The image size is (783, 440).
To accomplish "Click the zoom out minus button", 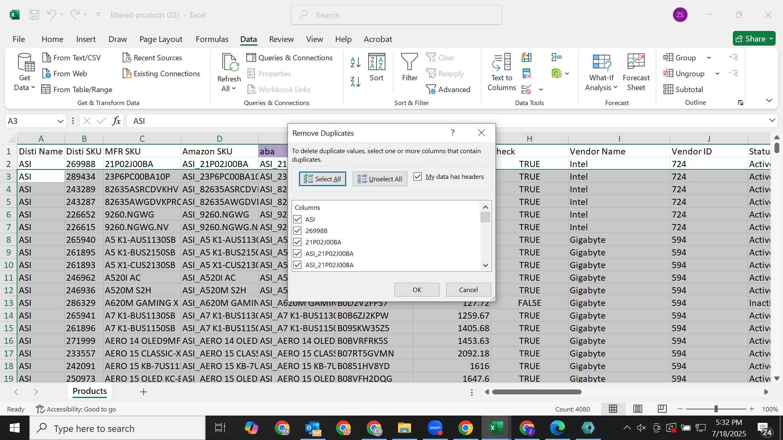I will (680, 409).
